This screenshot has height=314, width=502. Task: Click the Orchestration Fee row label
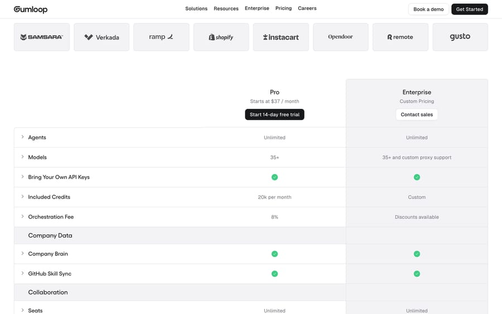(x=51, y=217)
